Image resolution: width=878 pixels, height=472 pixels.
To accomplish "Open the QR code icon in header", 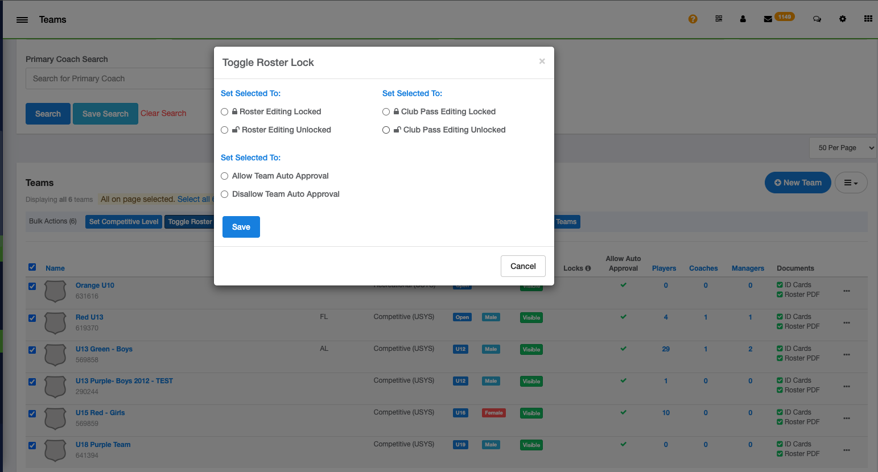I will pyautogui.click(x=719, y=19).
